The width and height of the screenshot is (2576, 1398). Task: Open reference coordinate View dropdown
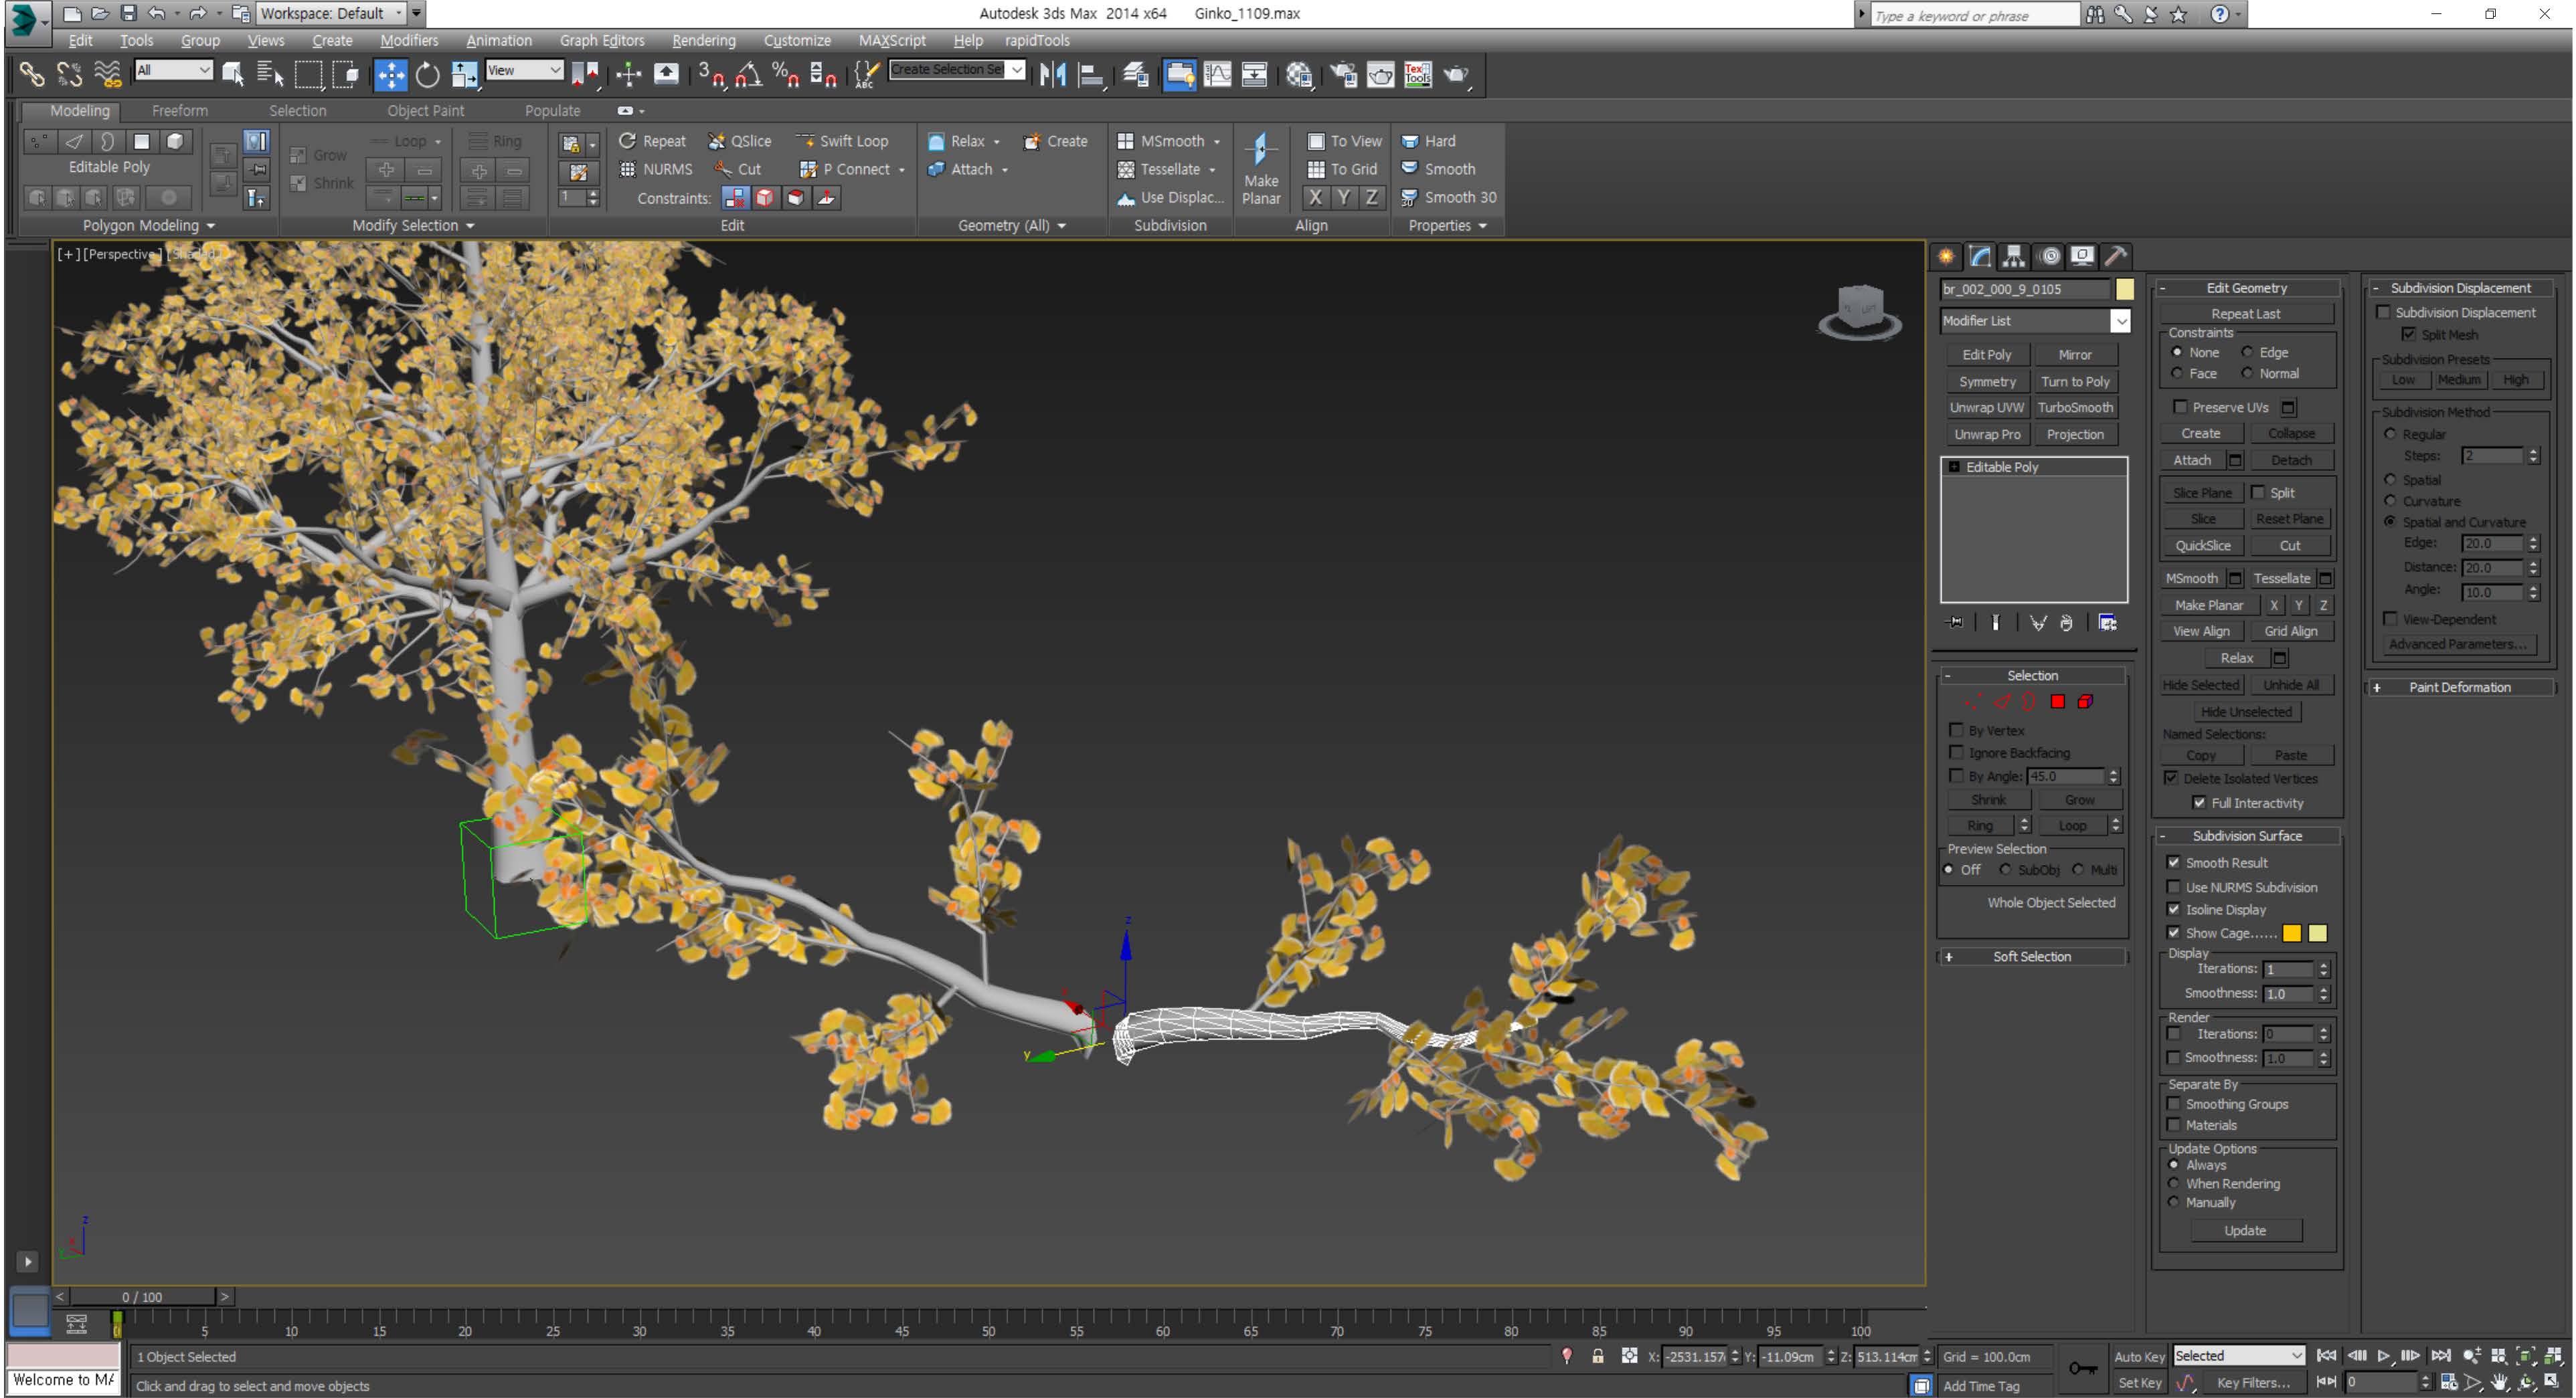(524, 70)
